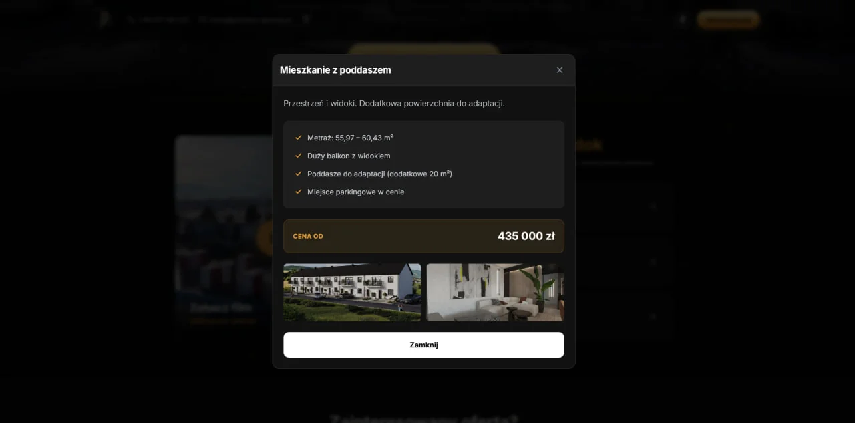Click the small icon left of the yellow header button
Screen dimensions: 855x423
[x=682, y=19]
